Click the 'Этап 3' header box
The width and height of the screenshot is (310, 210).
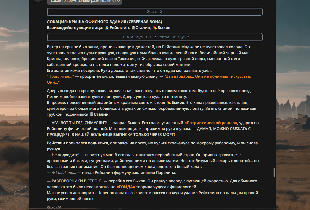[155, 12]
